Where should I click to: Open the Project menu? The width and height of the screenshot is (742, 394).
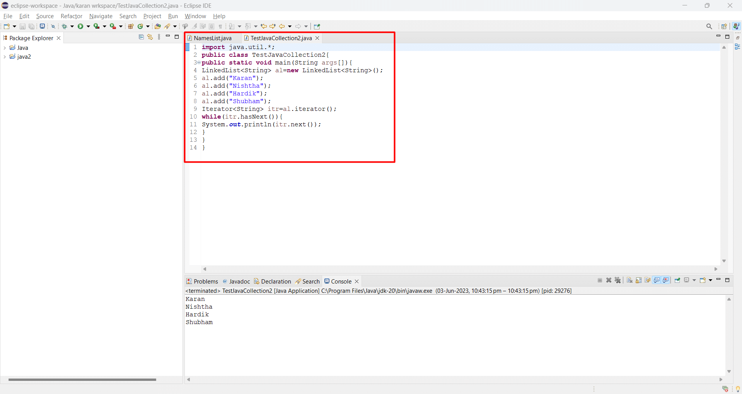point(152,16)
